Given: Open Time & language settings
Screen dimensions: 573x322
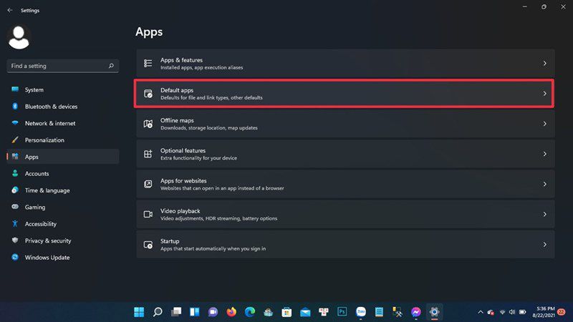Looking at the screenshot, I should (x=63, y=190).
